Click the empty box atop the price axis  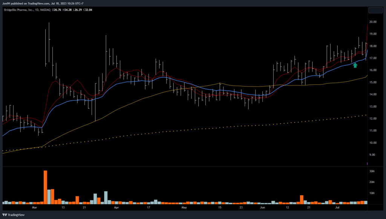pyautogui.click(x=375, y=10)
